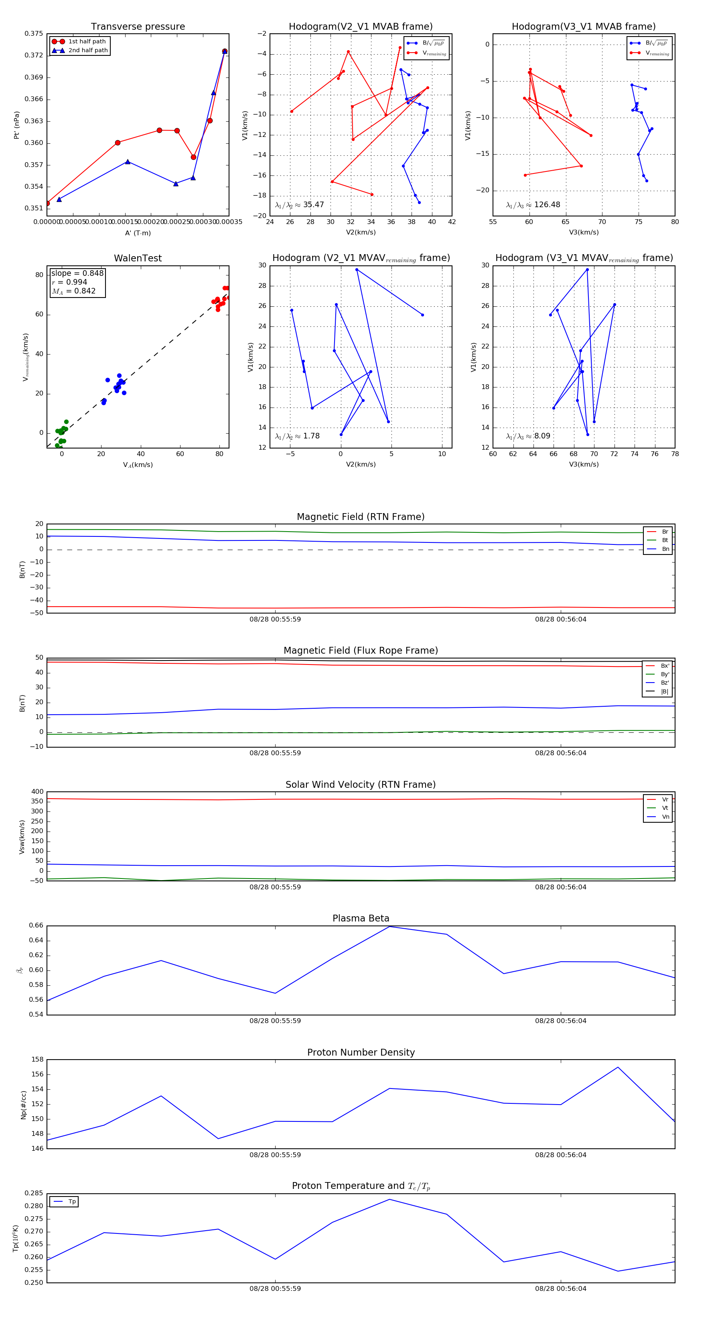
Task: Click the "Vsw(km/s)" y-axis label
Action: click(x=22, y=837)
